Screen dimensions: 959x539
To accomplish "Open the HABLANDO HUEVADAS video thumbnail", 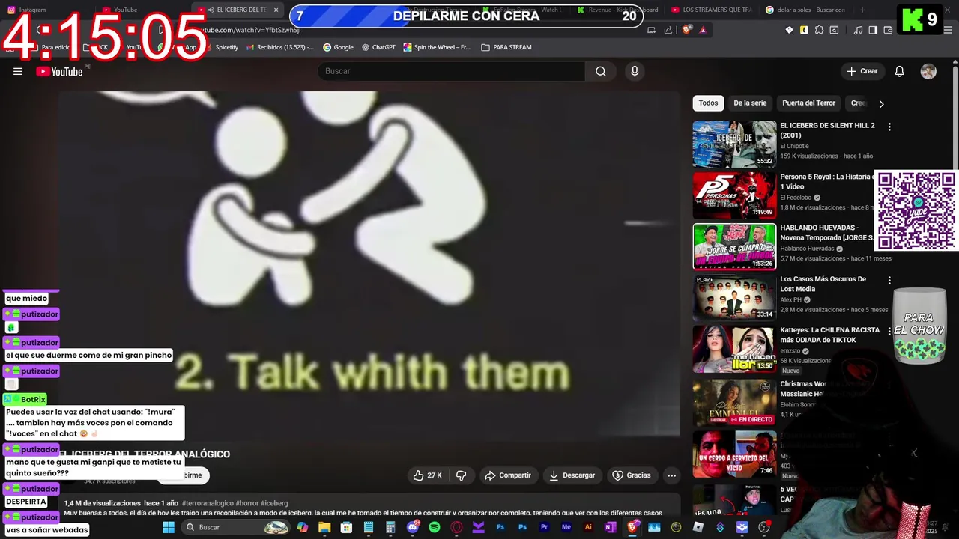I will tap(734, 246).
